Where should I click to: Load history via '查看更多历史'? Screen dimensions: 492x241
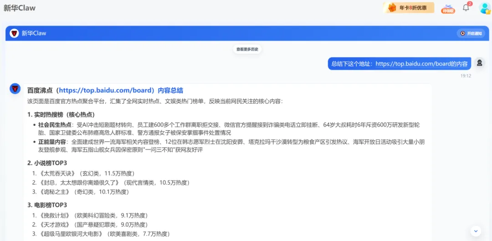point(247,49)
